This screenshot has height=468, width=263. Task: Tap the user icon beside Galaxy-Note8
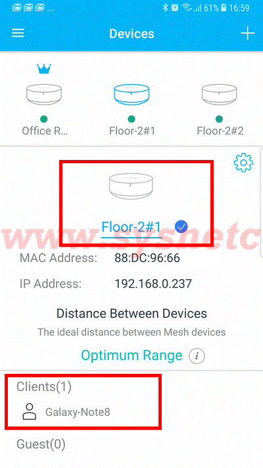click(x=30, y=412)
